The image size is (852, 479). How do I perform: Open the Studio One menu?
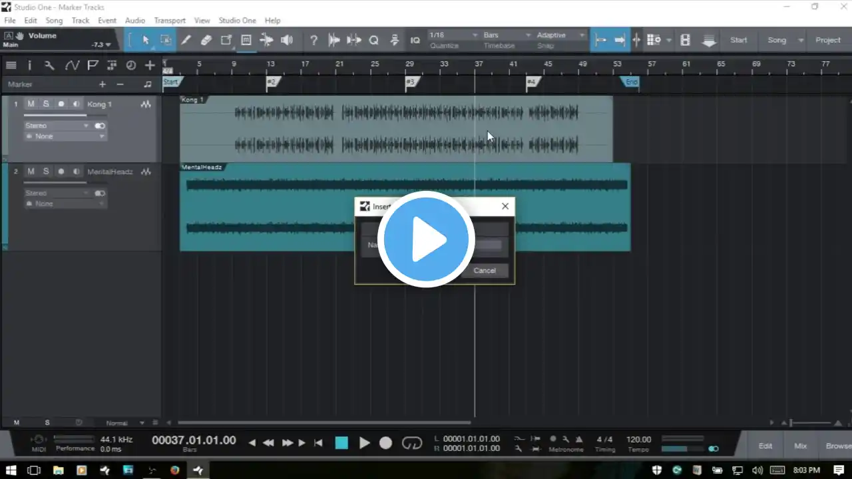coord(238,21)
